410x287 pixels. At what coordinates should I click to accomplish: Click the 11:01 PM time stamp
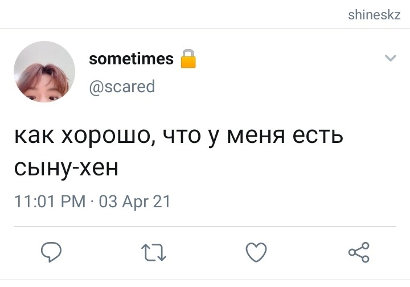click(x=50, y=202)
